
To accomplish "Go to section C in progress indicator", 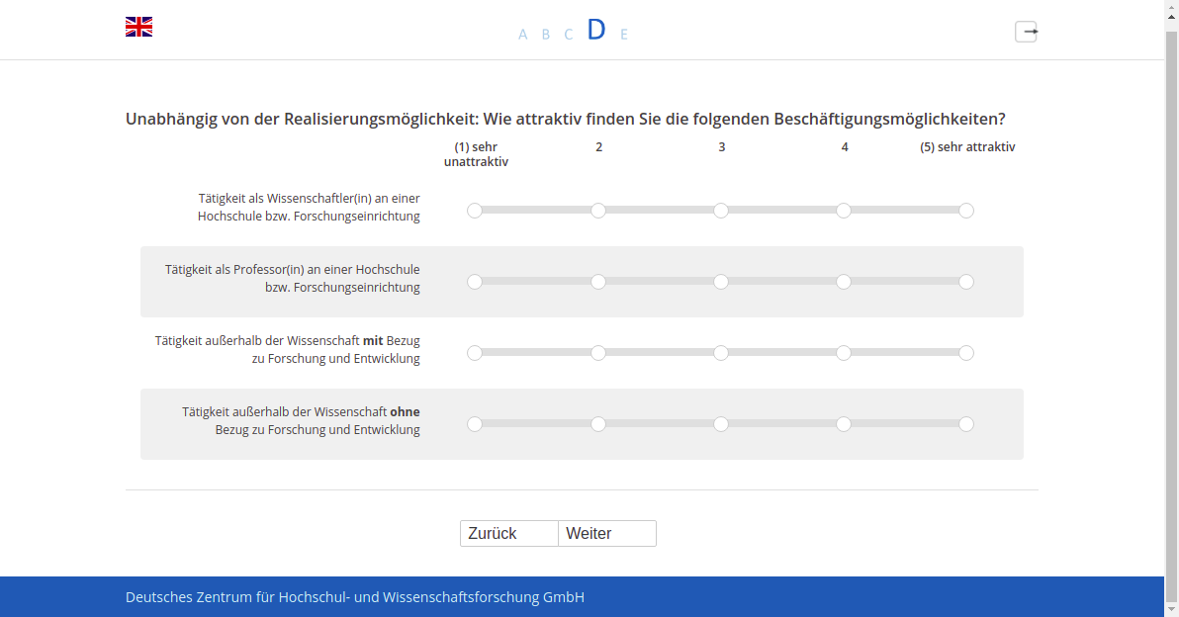I will pos(569,34).
